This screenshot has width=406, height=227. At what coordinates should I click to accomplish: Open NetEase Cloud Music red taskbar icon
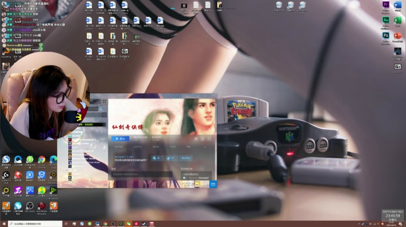(136, 224)
